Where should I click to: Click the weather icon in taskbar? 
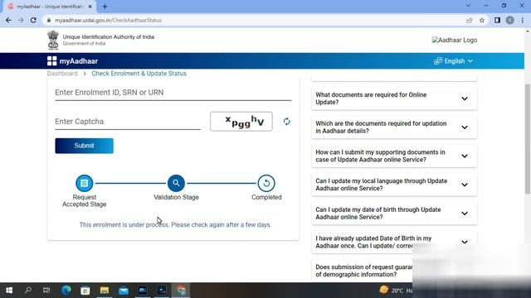tap(383, 290)
